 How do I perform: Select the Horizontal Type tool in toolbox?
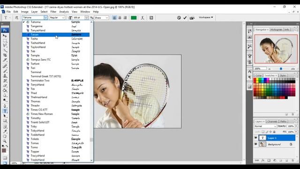tap(5, 111)
